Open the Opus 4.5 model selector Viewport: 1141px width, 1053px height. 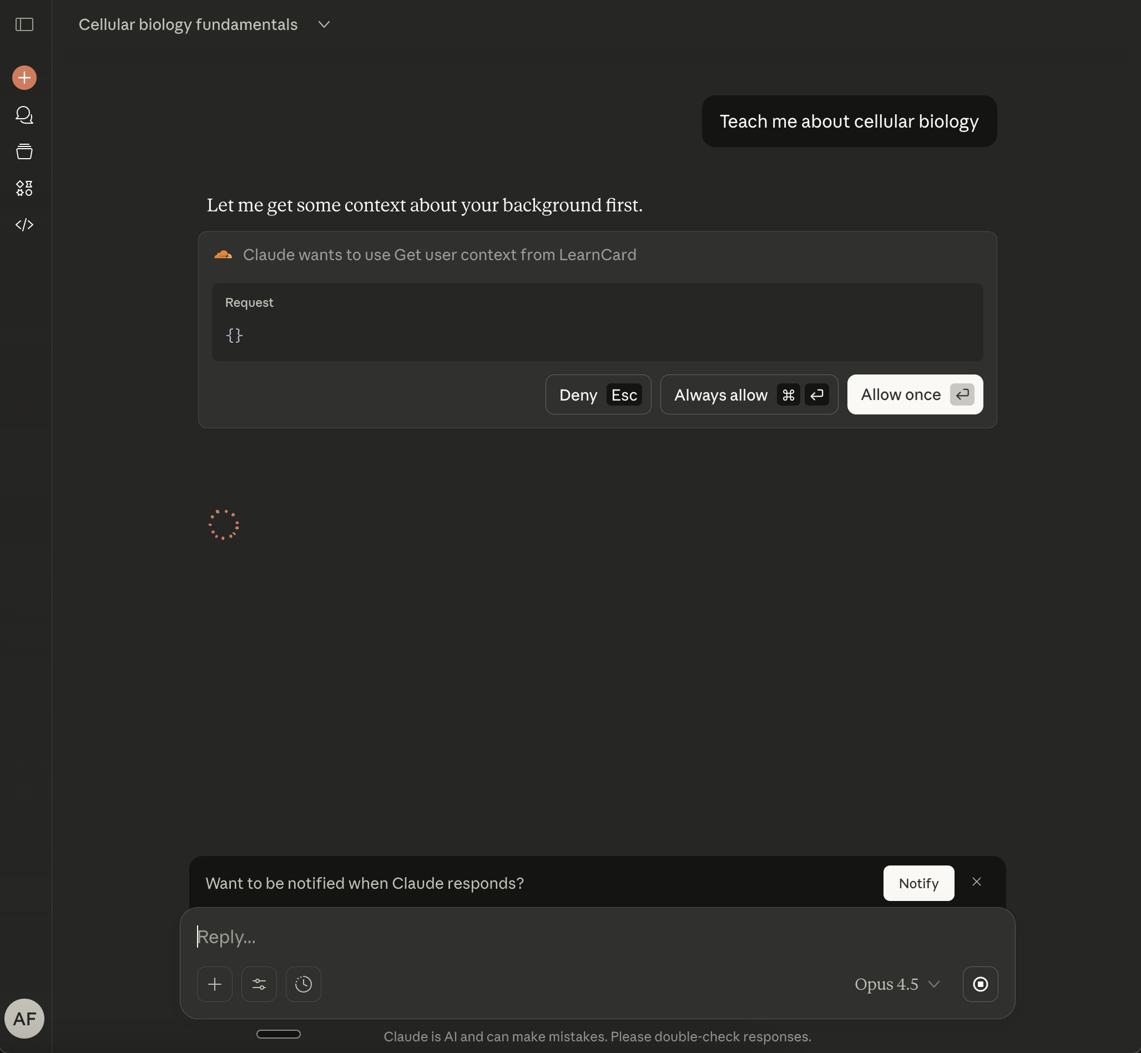[897, 984]
